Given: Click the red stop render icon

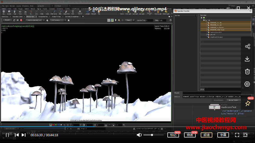Looking at the screenshot, I should tap(21, 20).
